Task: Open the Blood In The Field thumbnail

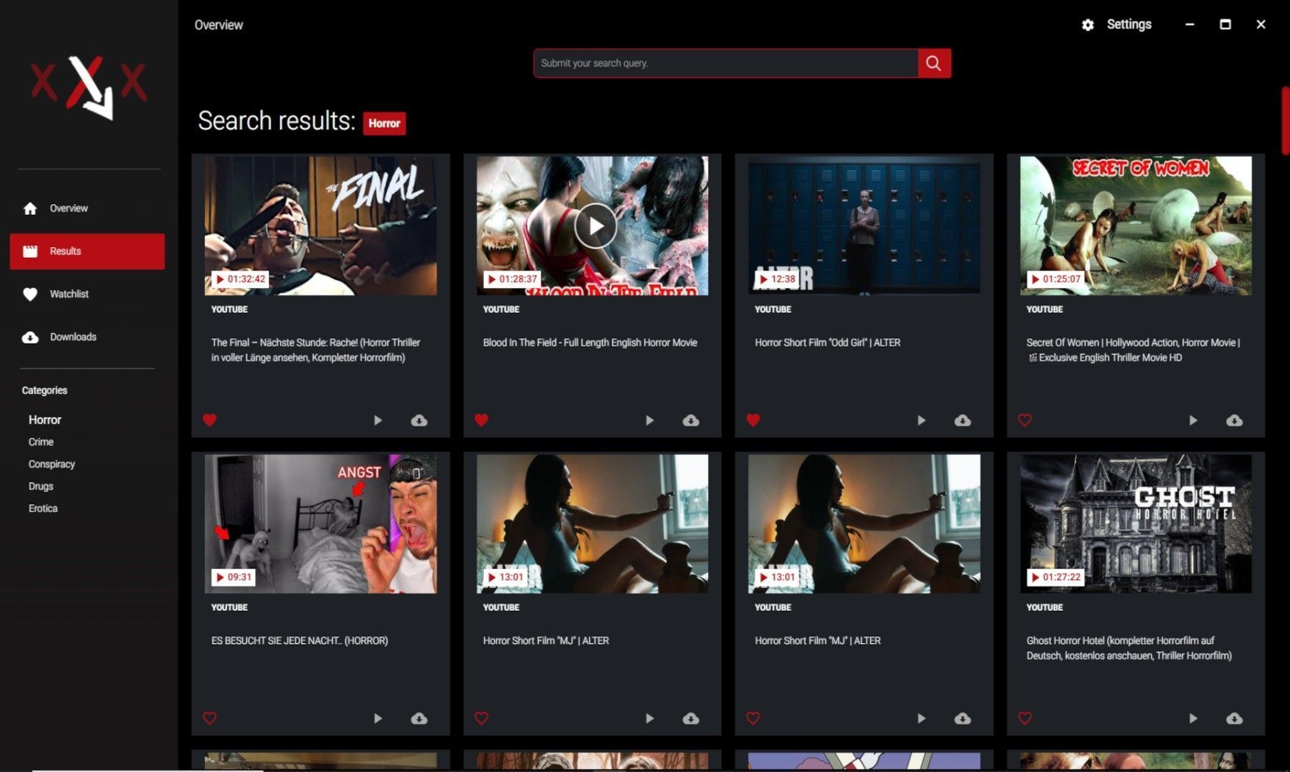Action: (593, 226)
